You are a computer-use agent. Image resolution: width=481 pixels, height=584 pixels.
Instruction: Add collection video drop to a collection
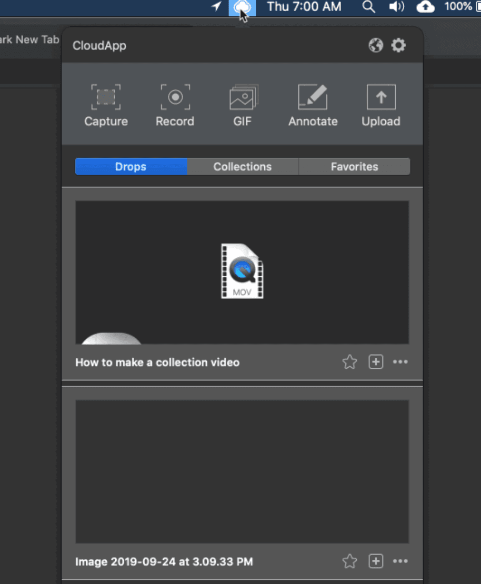pyautogui.click(x=376, y=361)
